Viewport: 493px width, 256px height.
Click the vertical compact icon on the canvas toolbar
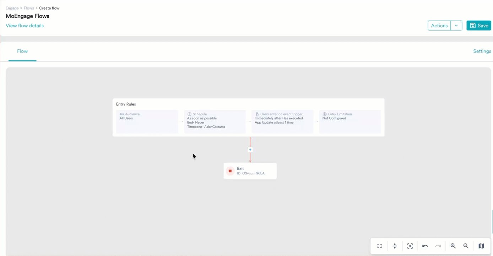point(394,246)
